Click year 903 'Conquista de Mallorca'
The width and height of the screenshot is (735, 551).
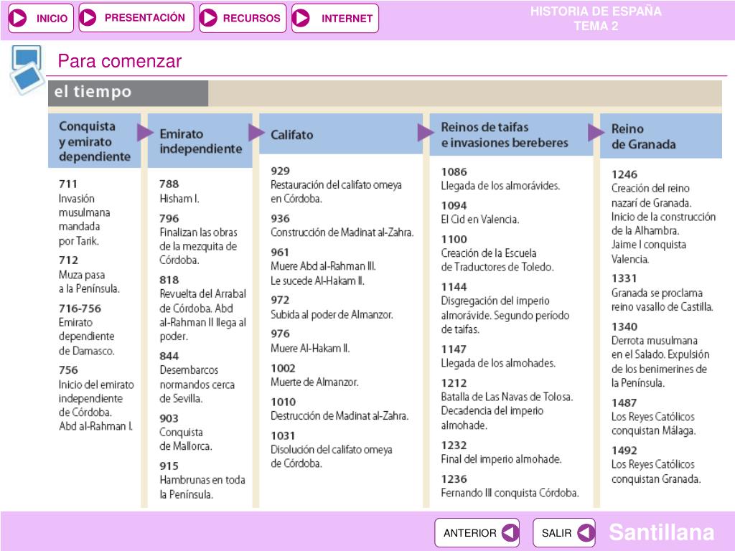click(186, 432)
